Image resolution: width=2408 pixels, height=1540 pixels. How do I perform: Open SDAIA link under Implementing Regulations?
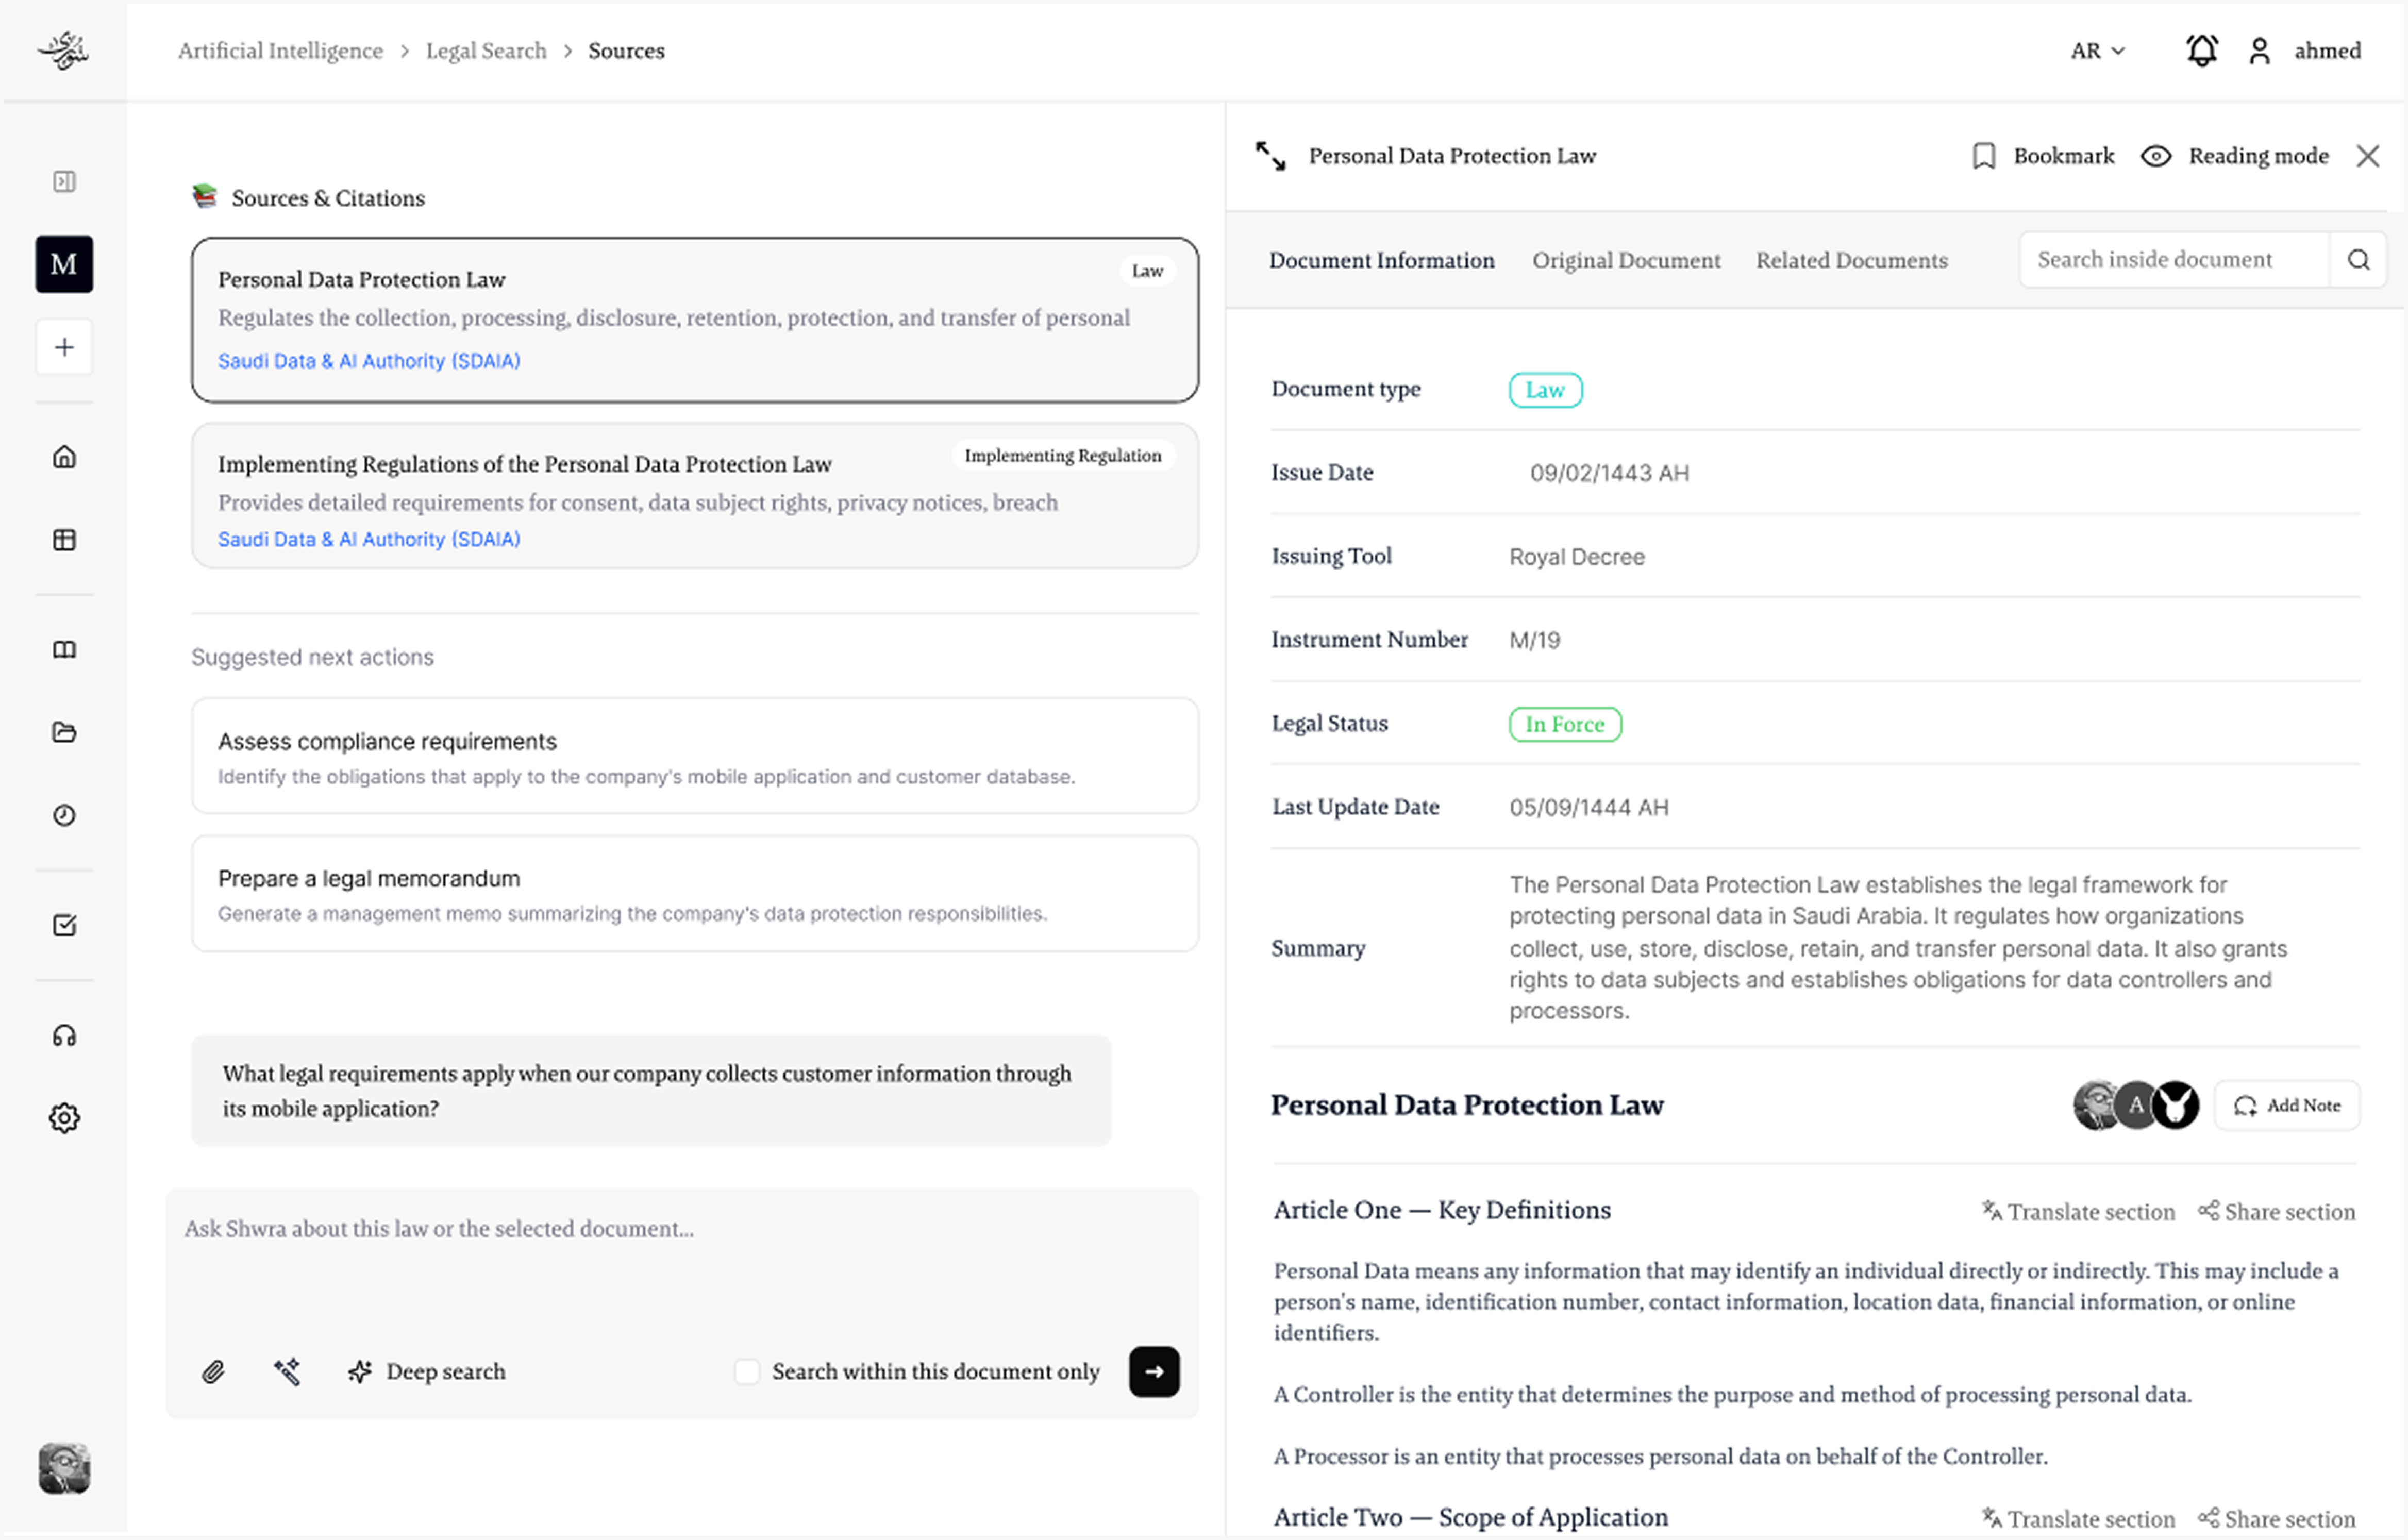[369, 539]
